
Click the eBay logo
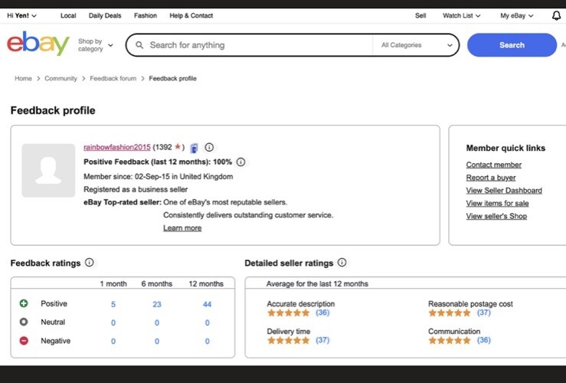coord(38,44)
